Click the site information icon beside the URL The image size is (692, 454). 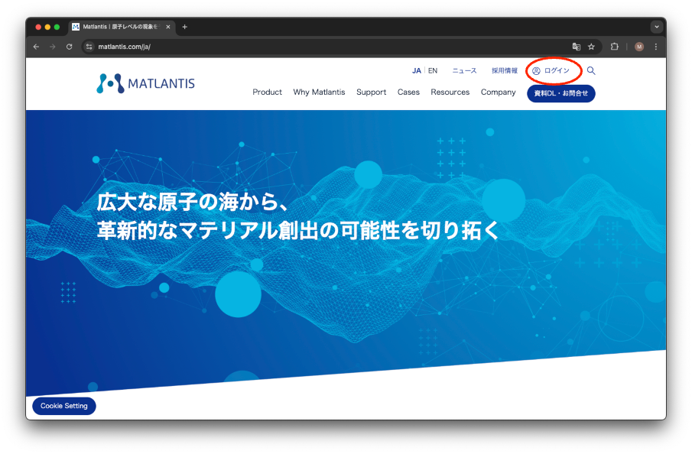(89, 47)
